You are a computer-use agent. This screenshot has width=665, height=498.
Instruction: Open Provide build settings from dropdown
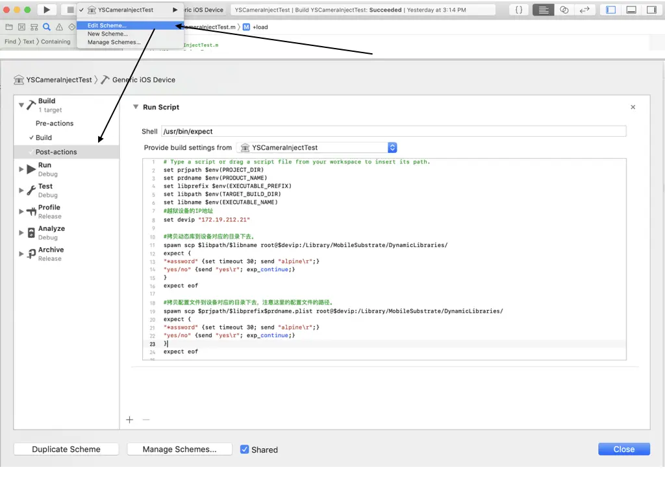click(317, 147)
